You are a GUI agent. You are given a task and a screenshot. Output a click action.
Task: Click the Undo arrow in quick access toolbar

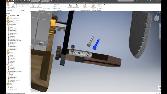tap(16, 1)
